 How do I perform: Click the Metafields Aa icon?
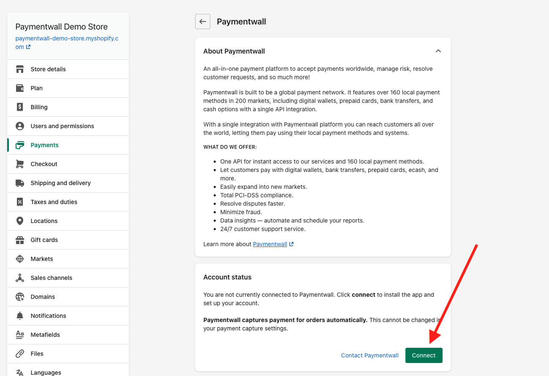[x=20, y=335]
